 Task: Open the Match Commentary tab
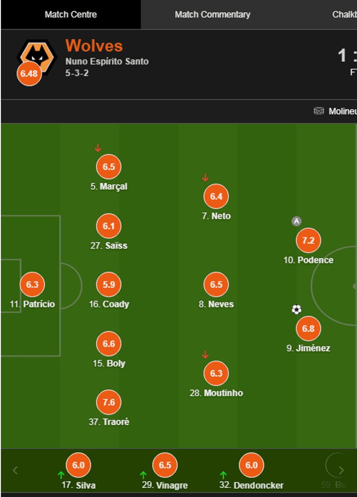pyautogui.click(x=212, y=15)
